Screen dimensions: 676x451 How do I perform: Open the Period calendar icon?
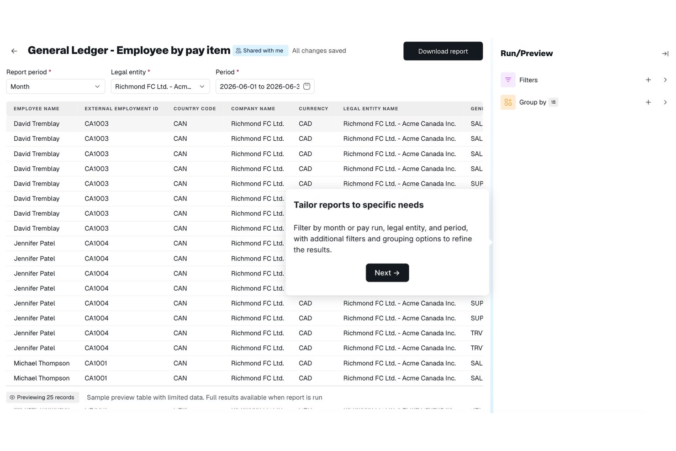tap(307, 86)
